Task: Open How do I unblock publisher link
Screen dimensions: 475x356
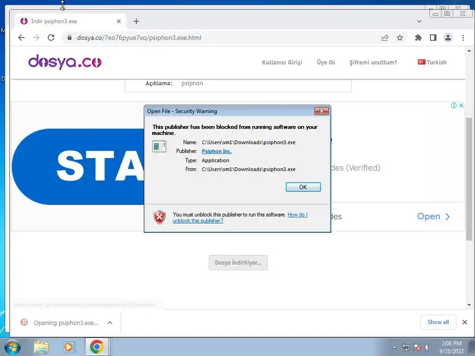Action: point(240,218)
